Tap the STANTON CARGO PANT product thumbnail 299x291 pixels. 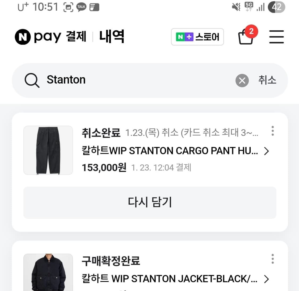pos(48,150)
